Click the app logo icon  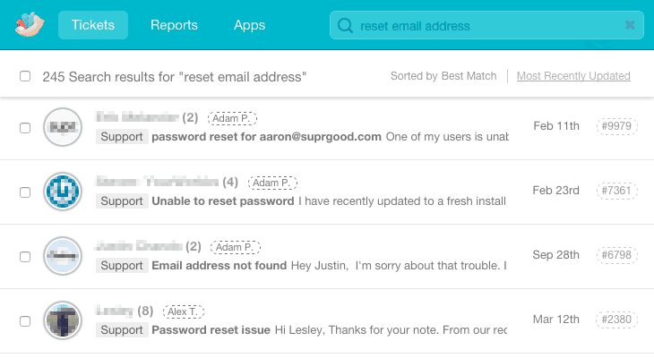click(x=29, y=25)
